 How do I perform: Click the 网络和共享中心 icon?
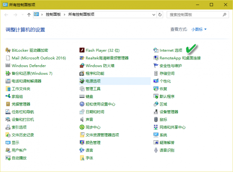point(156,127)
